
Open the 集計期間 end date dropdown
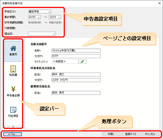click(55, 17)
